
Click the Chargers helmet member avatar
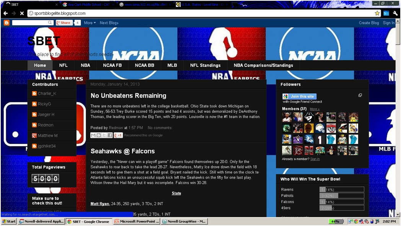pos(320,128)
